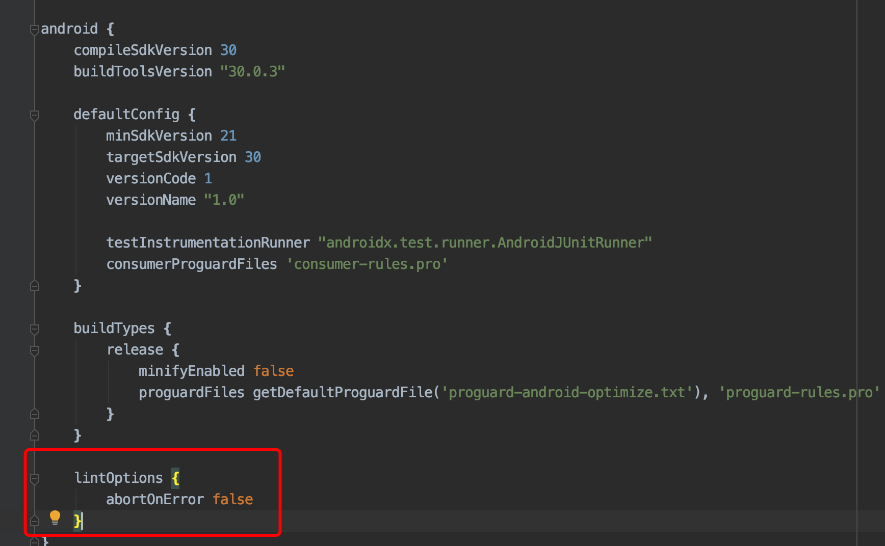Click the defaultConfig keyword
Image resolution: width=885 pixels, height=546 pixels.
126,114
